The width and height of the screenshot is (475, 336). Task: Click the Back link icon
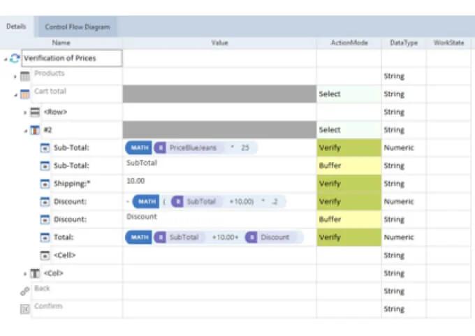click(25, 291)
